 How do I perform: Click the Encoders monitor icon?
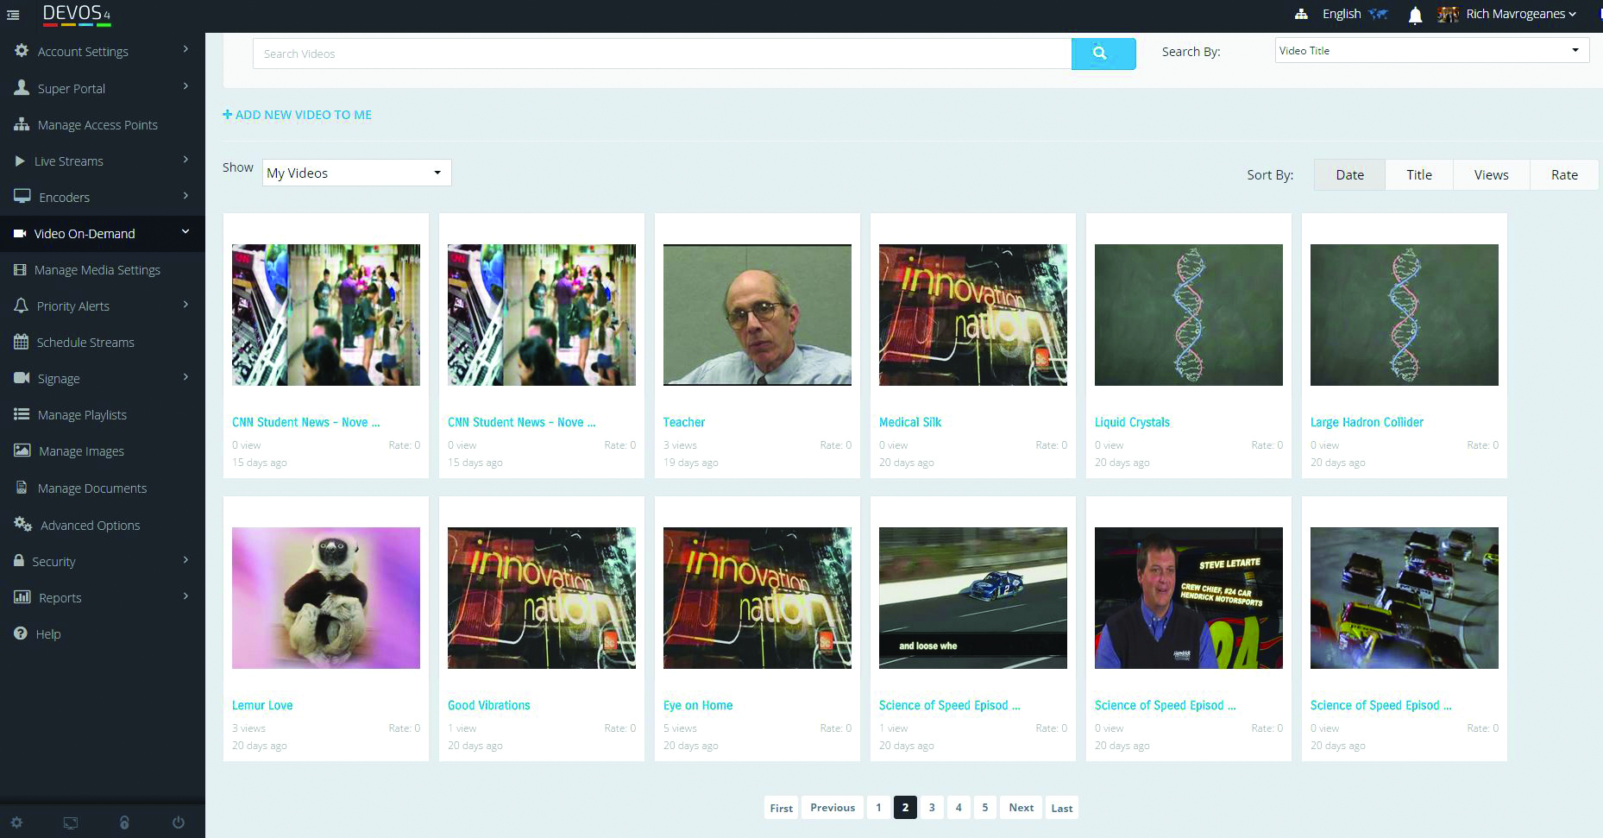[21, 197]
